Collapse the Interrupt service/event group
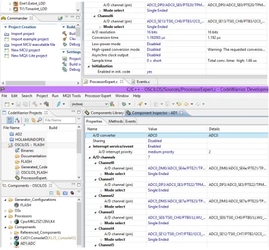The width and height of the screenshot is (269, 250). click(90, 146)
